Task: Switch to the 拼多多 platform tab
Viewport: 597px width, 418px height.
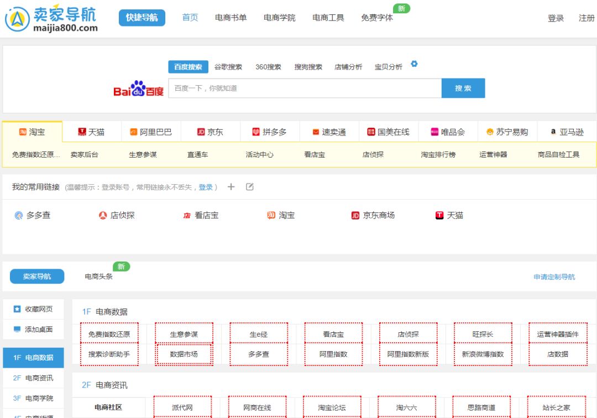Action: point(270,132)
